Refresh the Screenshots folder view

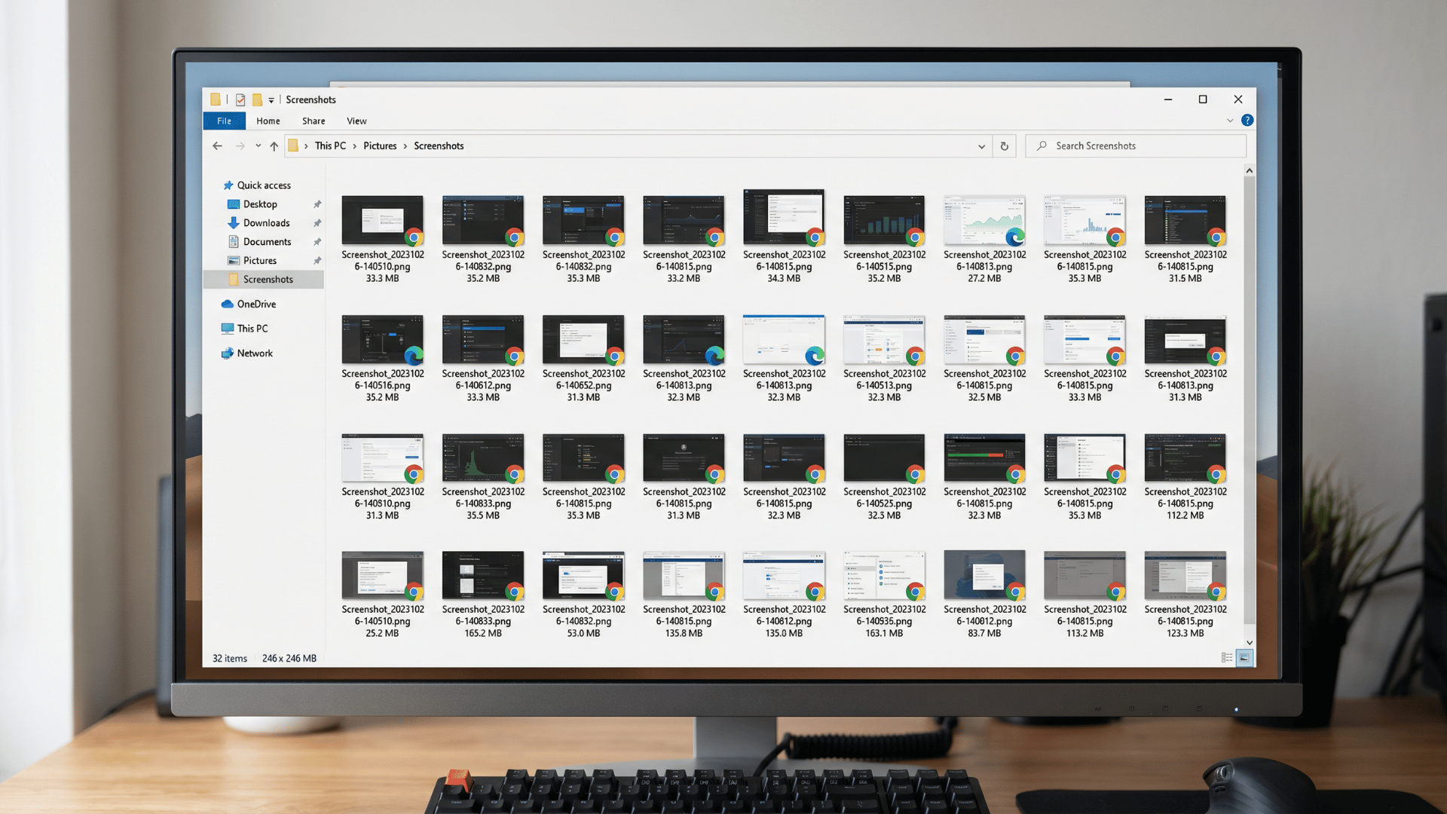(1004, 146)
